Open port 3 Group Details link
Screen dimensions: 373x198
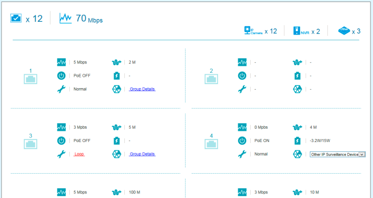tap(142, 154)
